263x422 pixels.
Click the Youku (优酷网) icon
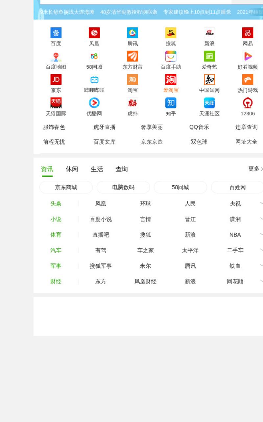94,103
